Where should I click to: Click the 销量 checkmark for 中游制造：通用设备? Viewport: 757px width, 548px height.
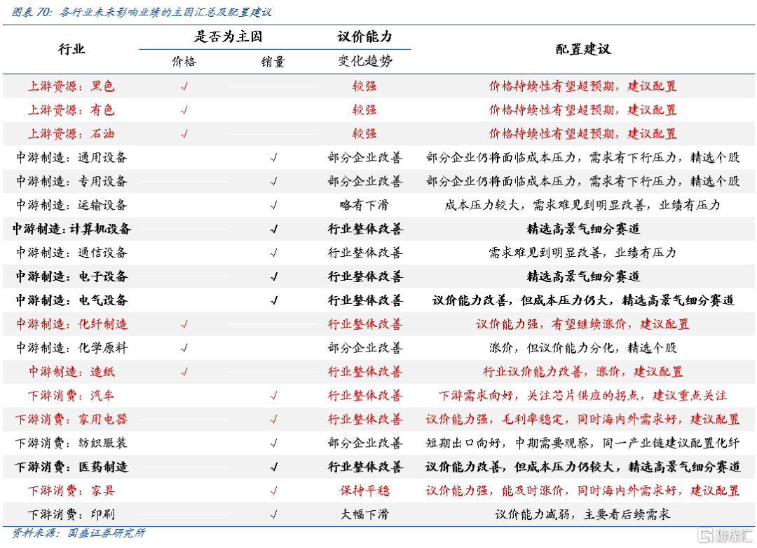pyautogui.click(x=274, y=158)
